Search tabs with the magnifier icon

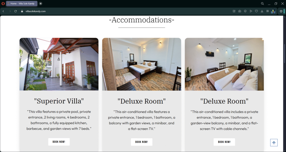point(262,3)
